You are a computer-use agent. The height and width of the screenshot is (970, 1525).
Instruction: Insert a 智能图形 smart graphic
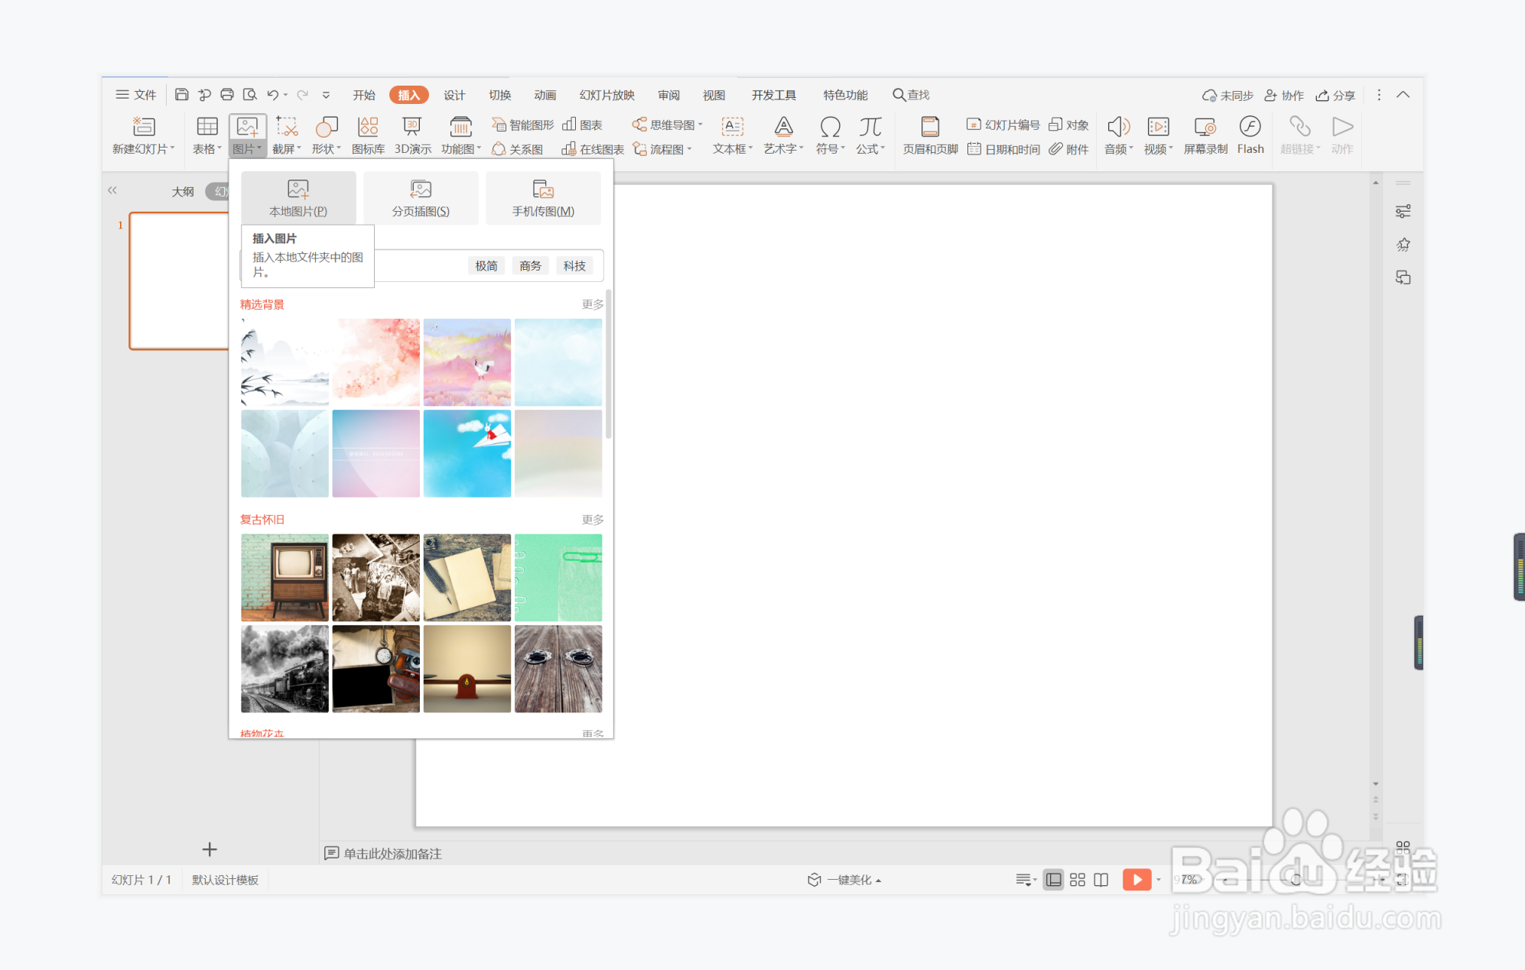(x=522, y=125)
